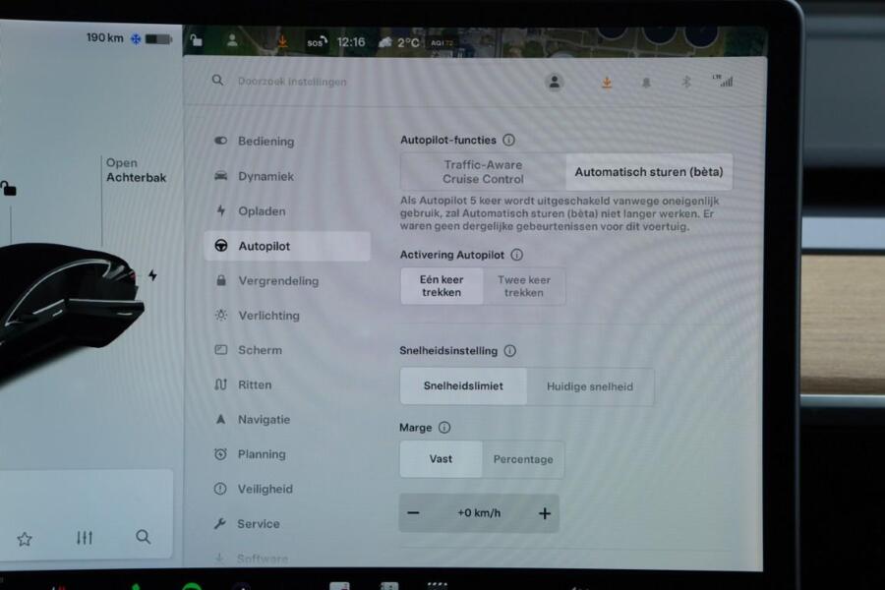Show info for Autopilot-functies
Image resolution: width=885 pixels, height=590 pixels.
[508, 140]
